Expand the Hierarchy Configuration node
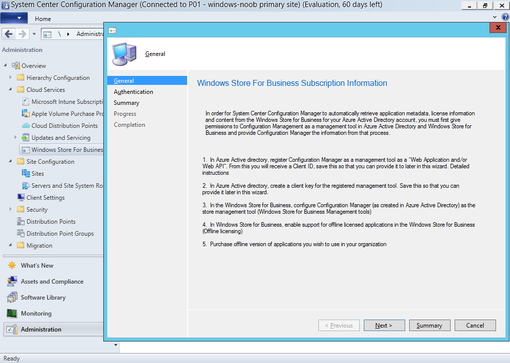The width and height of the screenshot is (510, 363). pyautogui.click(x=10, y=77)
